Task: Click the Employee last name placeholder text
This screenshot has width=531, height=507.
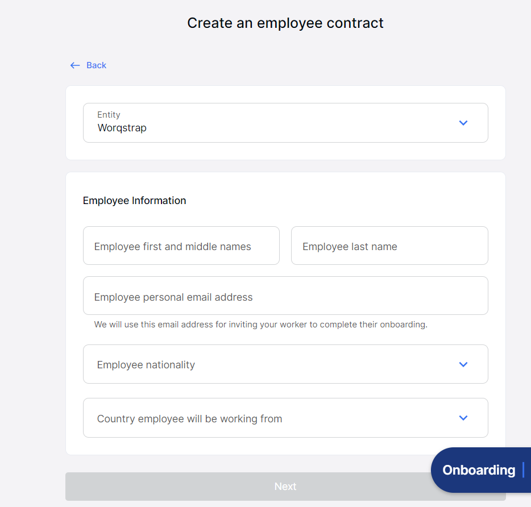Action: tap(350, 247)
